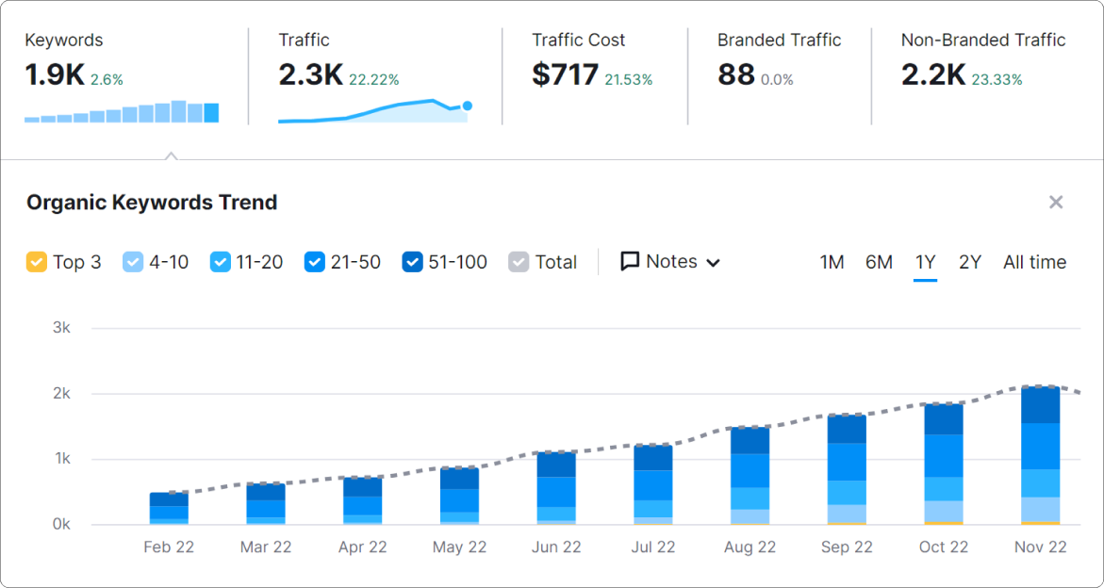Expand the Notes dropdown chevron

pos(713,263)
